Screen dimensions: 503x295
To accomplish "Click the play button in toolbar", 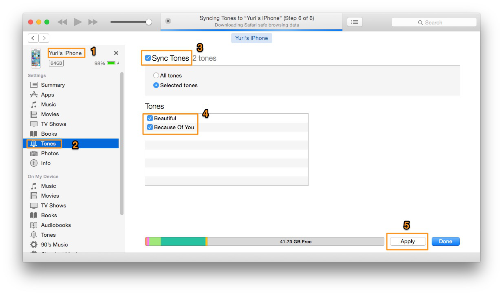I will pyautogui.click(x=77, y=22).
